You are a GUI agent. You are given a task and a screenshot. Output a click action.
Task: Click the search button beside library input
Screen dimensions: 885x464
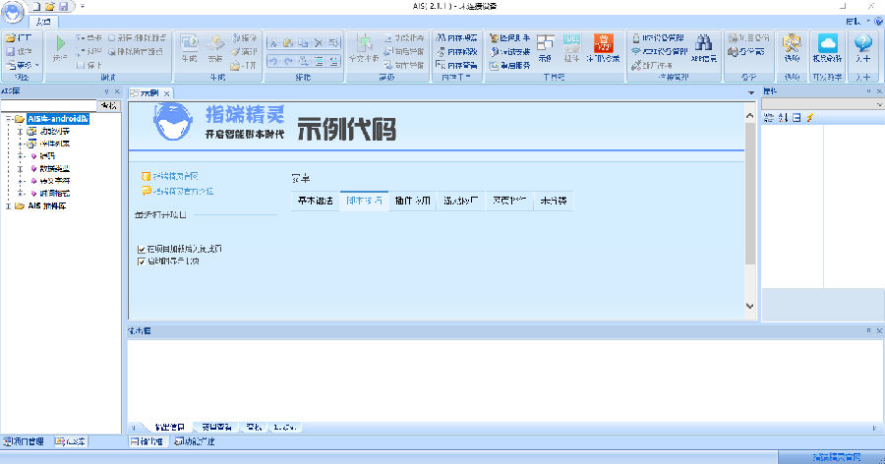click(x=108, y=105)
